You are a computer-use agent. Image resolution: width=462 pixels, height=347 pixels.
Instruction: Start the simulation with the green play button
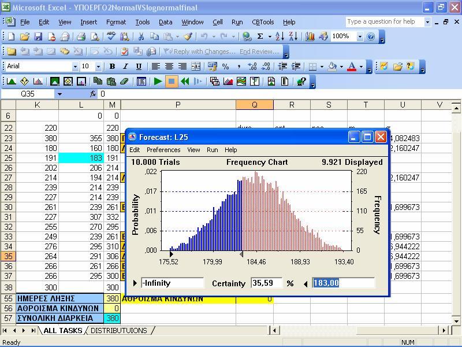158,81
